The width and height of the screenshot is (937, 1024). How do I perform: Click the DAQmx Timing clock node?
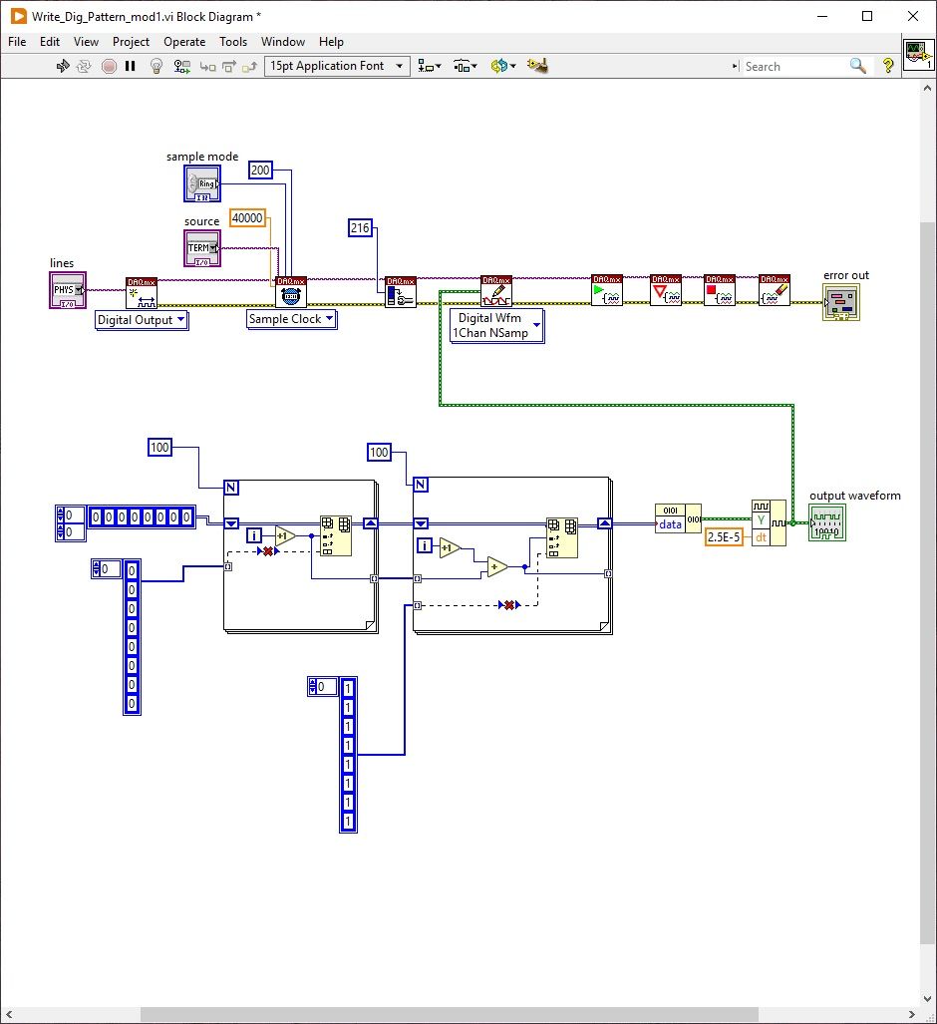291,290
